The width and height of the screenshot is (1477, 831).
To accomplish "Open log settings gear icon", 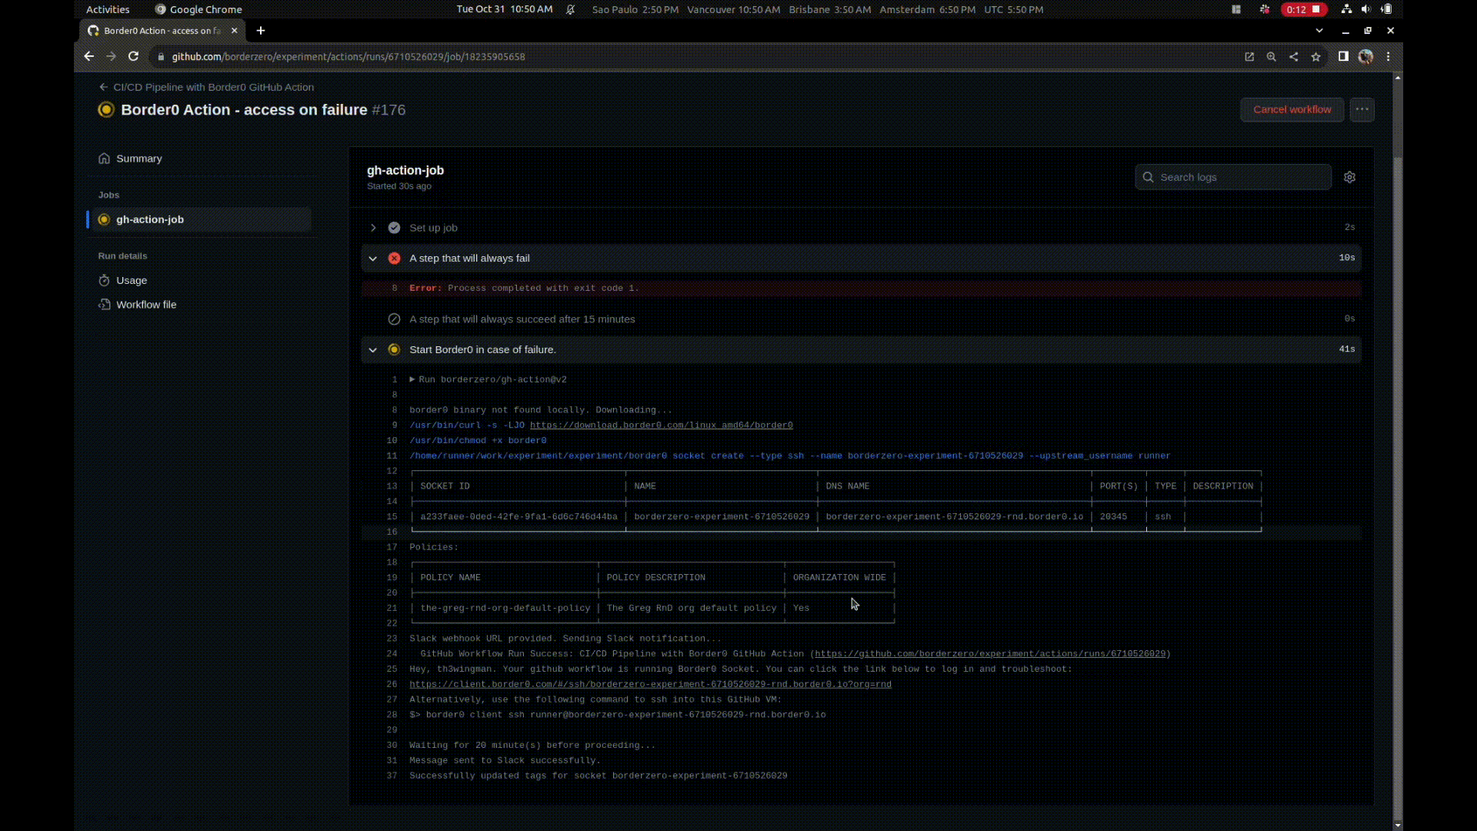I will (1349, 177).
